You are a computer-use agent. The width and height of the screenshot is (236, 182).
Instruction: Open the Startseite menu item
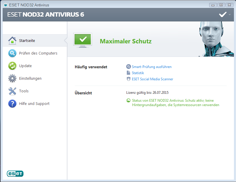35,40
